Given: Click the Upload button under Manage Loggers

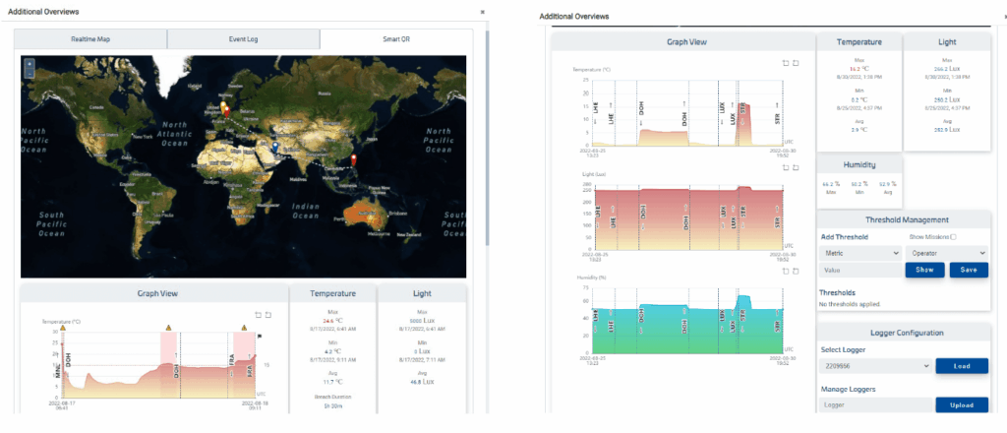Looking at the screenshot, I should pyautogui.click(x=961, y=404).
